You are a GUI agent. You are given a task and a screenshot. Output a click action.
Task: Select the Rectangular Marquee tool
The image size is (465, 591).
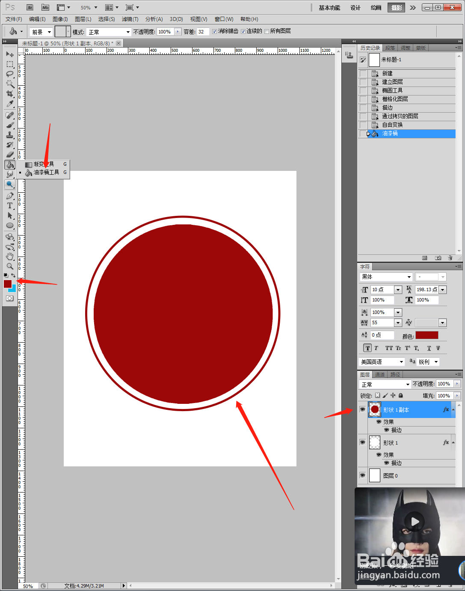pos(9,64)
